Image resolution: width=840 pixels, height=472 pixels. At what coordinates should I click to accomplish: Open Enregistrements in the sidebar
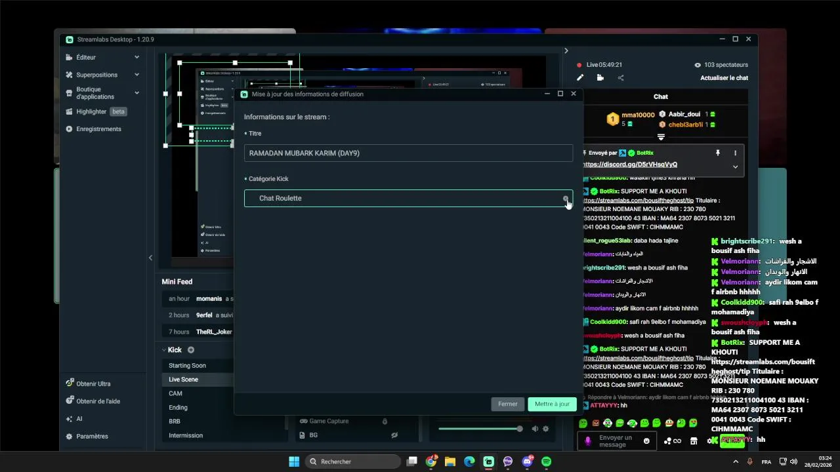[94, 129]
